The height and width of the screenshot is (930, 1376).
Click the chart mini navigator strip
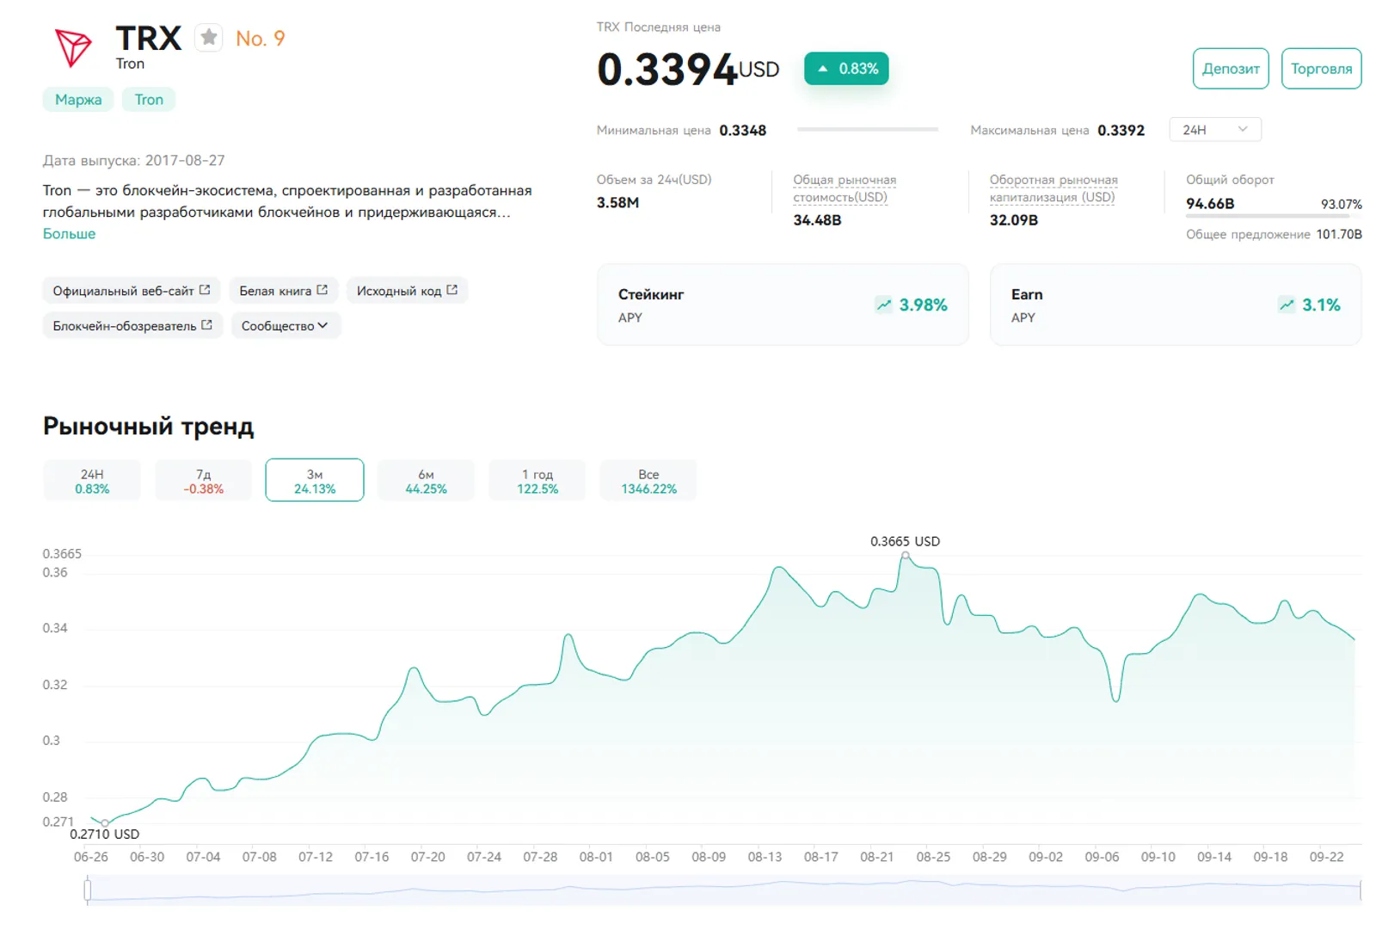pyautogui.click(x=724, y=890)
